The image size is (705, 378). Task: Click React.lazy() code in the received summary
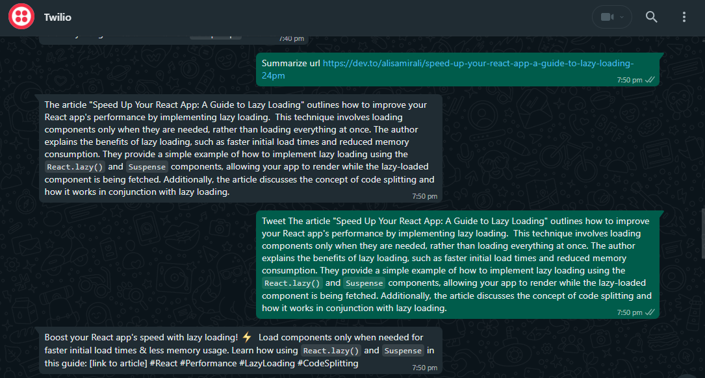74,167
